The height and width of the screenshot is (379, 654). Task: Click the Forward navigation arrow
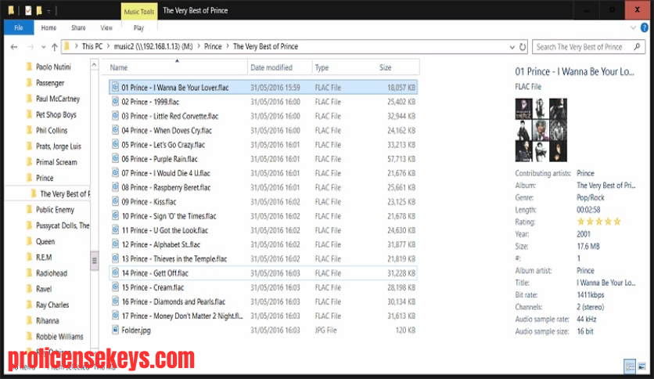[31, 47]
